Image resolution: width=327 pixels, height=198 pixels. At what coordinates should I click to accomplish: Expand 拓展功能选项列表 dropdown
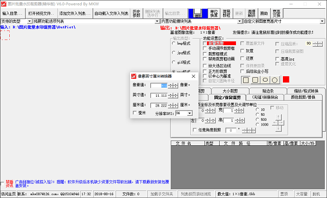click(x=158, y=21)
